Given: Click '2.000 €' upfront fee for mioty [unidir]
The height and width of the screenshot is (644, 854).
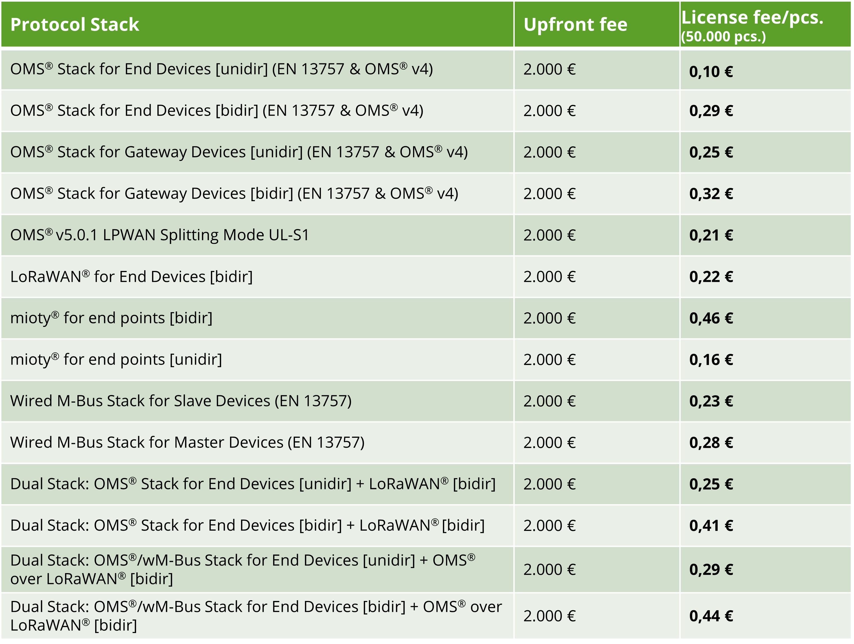Looking at the screenshot, I should [x=549, y=360].
